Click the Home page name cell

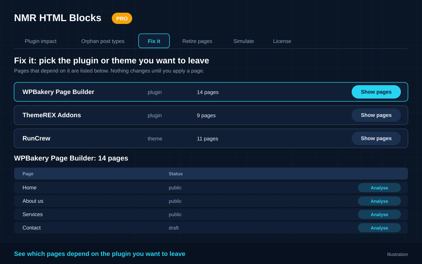(x=30, y=188)
